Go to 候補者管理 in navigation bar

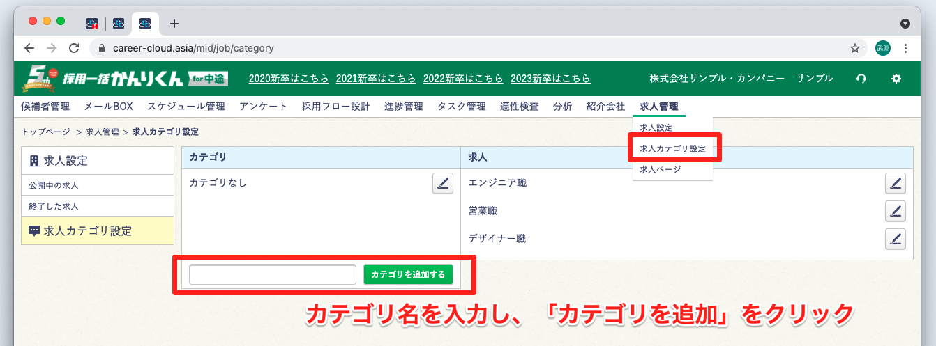45,107
